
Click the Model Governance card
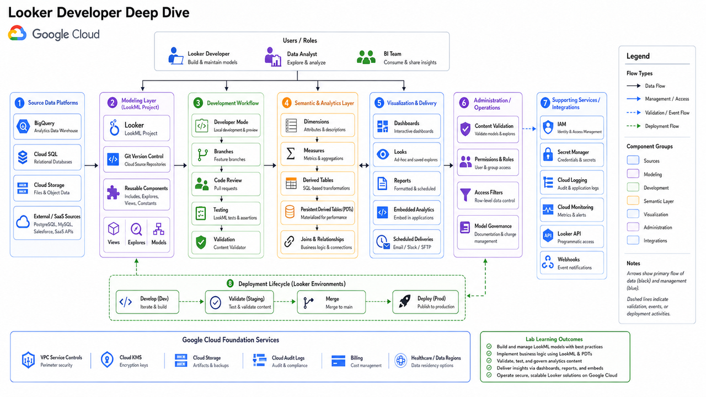[x=488, y=233]
